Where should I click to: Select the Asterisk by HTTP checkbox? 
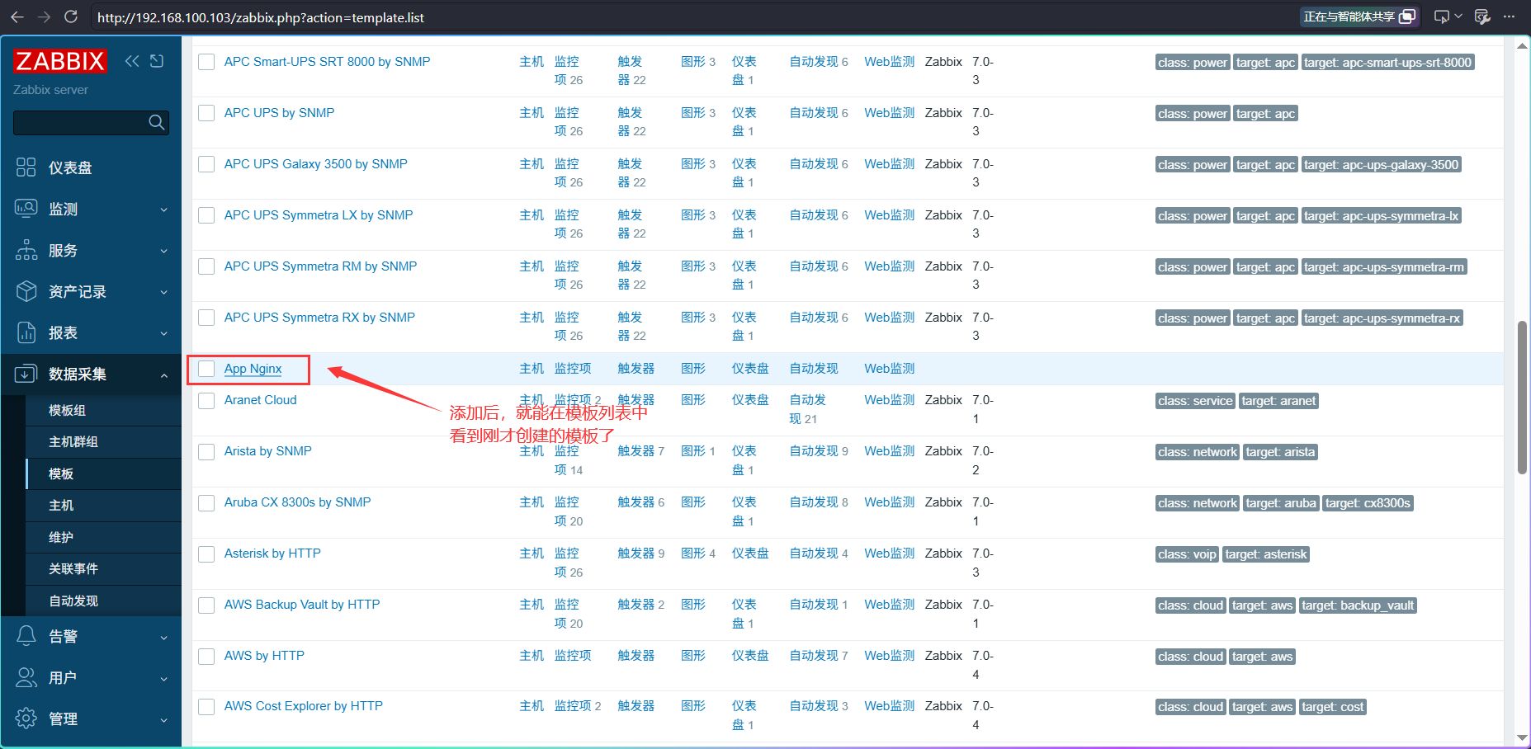[x=206, y=554]
